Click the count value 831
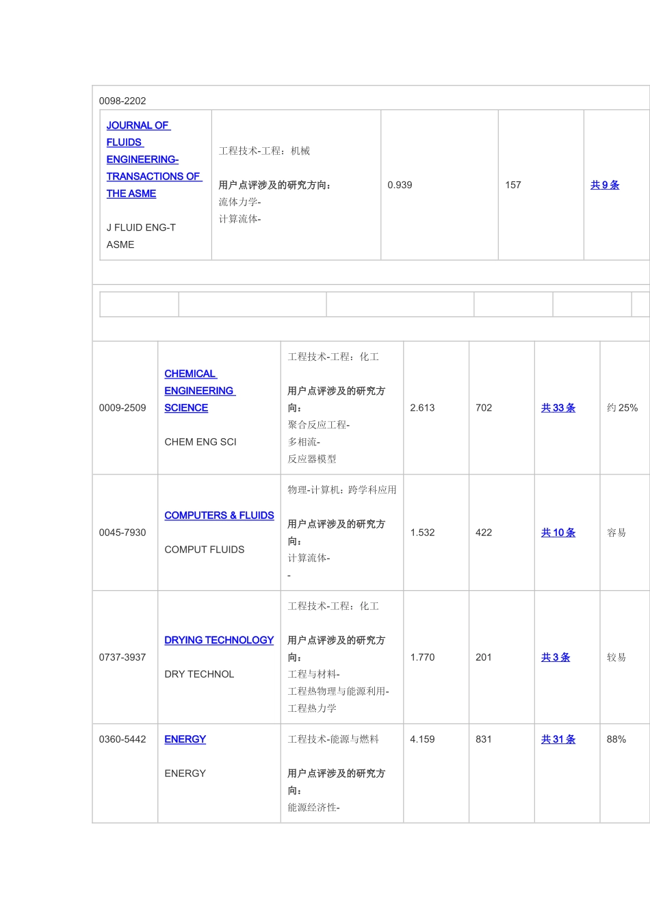 484,739
